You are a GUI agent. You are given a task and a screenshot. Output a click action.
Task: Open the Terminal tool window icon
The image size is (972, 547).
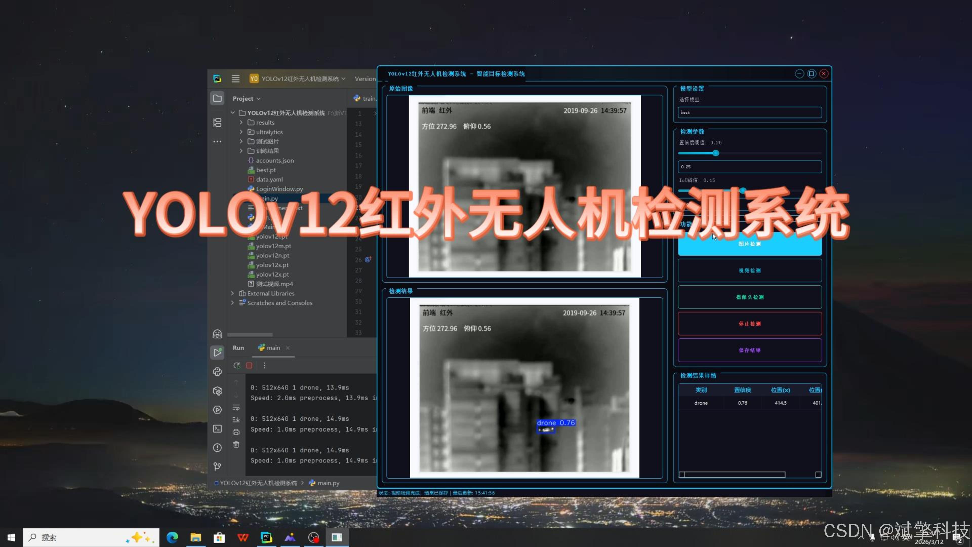[217, 428]
